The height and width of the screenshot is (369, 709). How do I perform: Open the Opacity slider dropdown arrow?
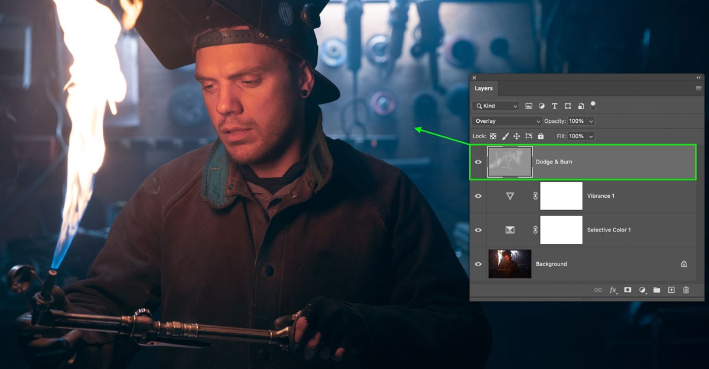[x=591, y=121]
